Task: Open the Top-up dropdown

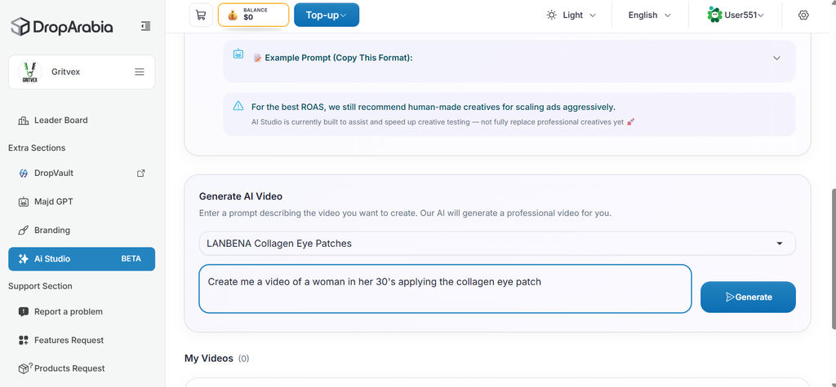Action: click(327, 15)
